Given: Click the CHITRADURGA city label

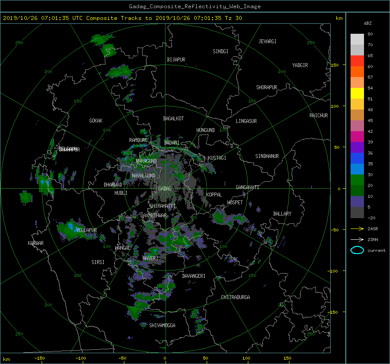Looking at the screenshot, I should (235, 297).
